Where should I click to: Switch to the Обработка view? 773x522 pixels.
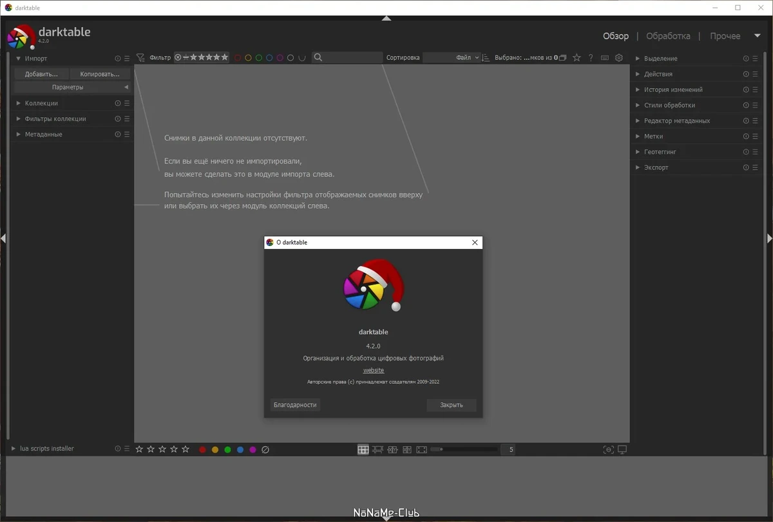pos(668,36)
